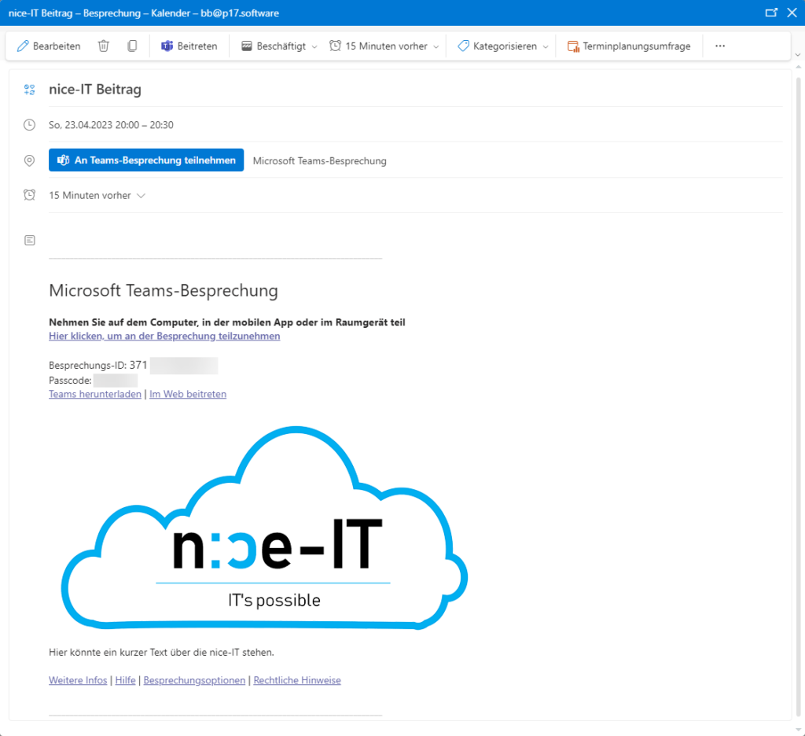The image size is (805, 736).
Task: Open the more options ellipsis menu
Action: (x=720, y=46)
